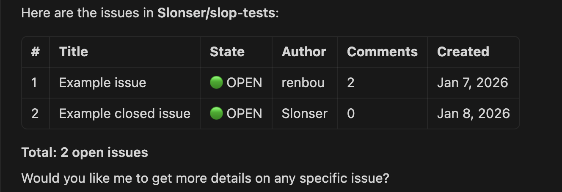The image size is (562, 192).
Task: Click the Created column header
Action: pos(463,52)
